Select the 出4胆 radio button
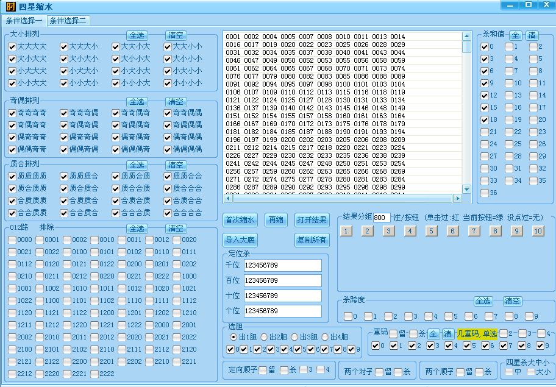This screenshot has width=556, height=387. [x=325, y=336]
